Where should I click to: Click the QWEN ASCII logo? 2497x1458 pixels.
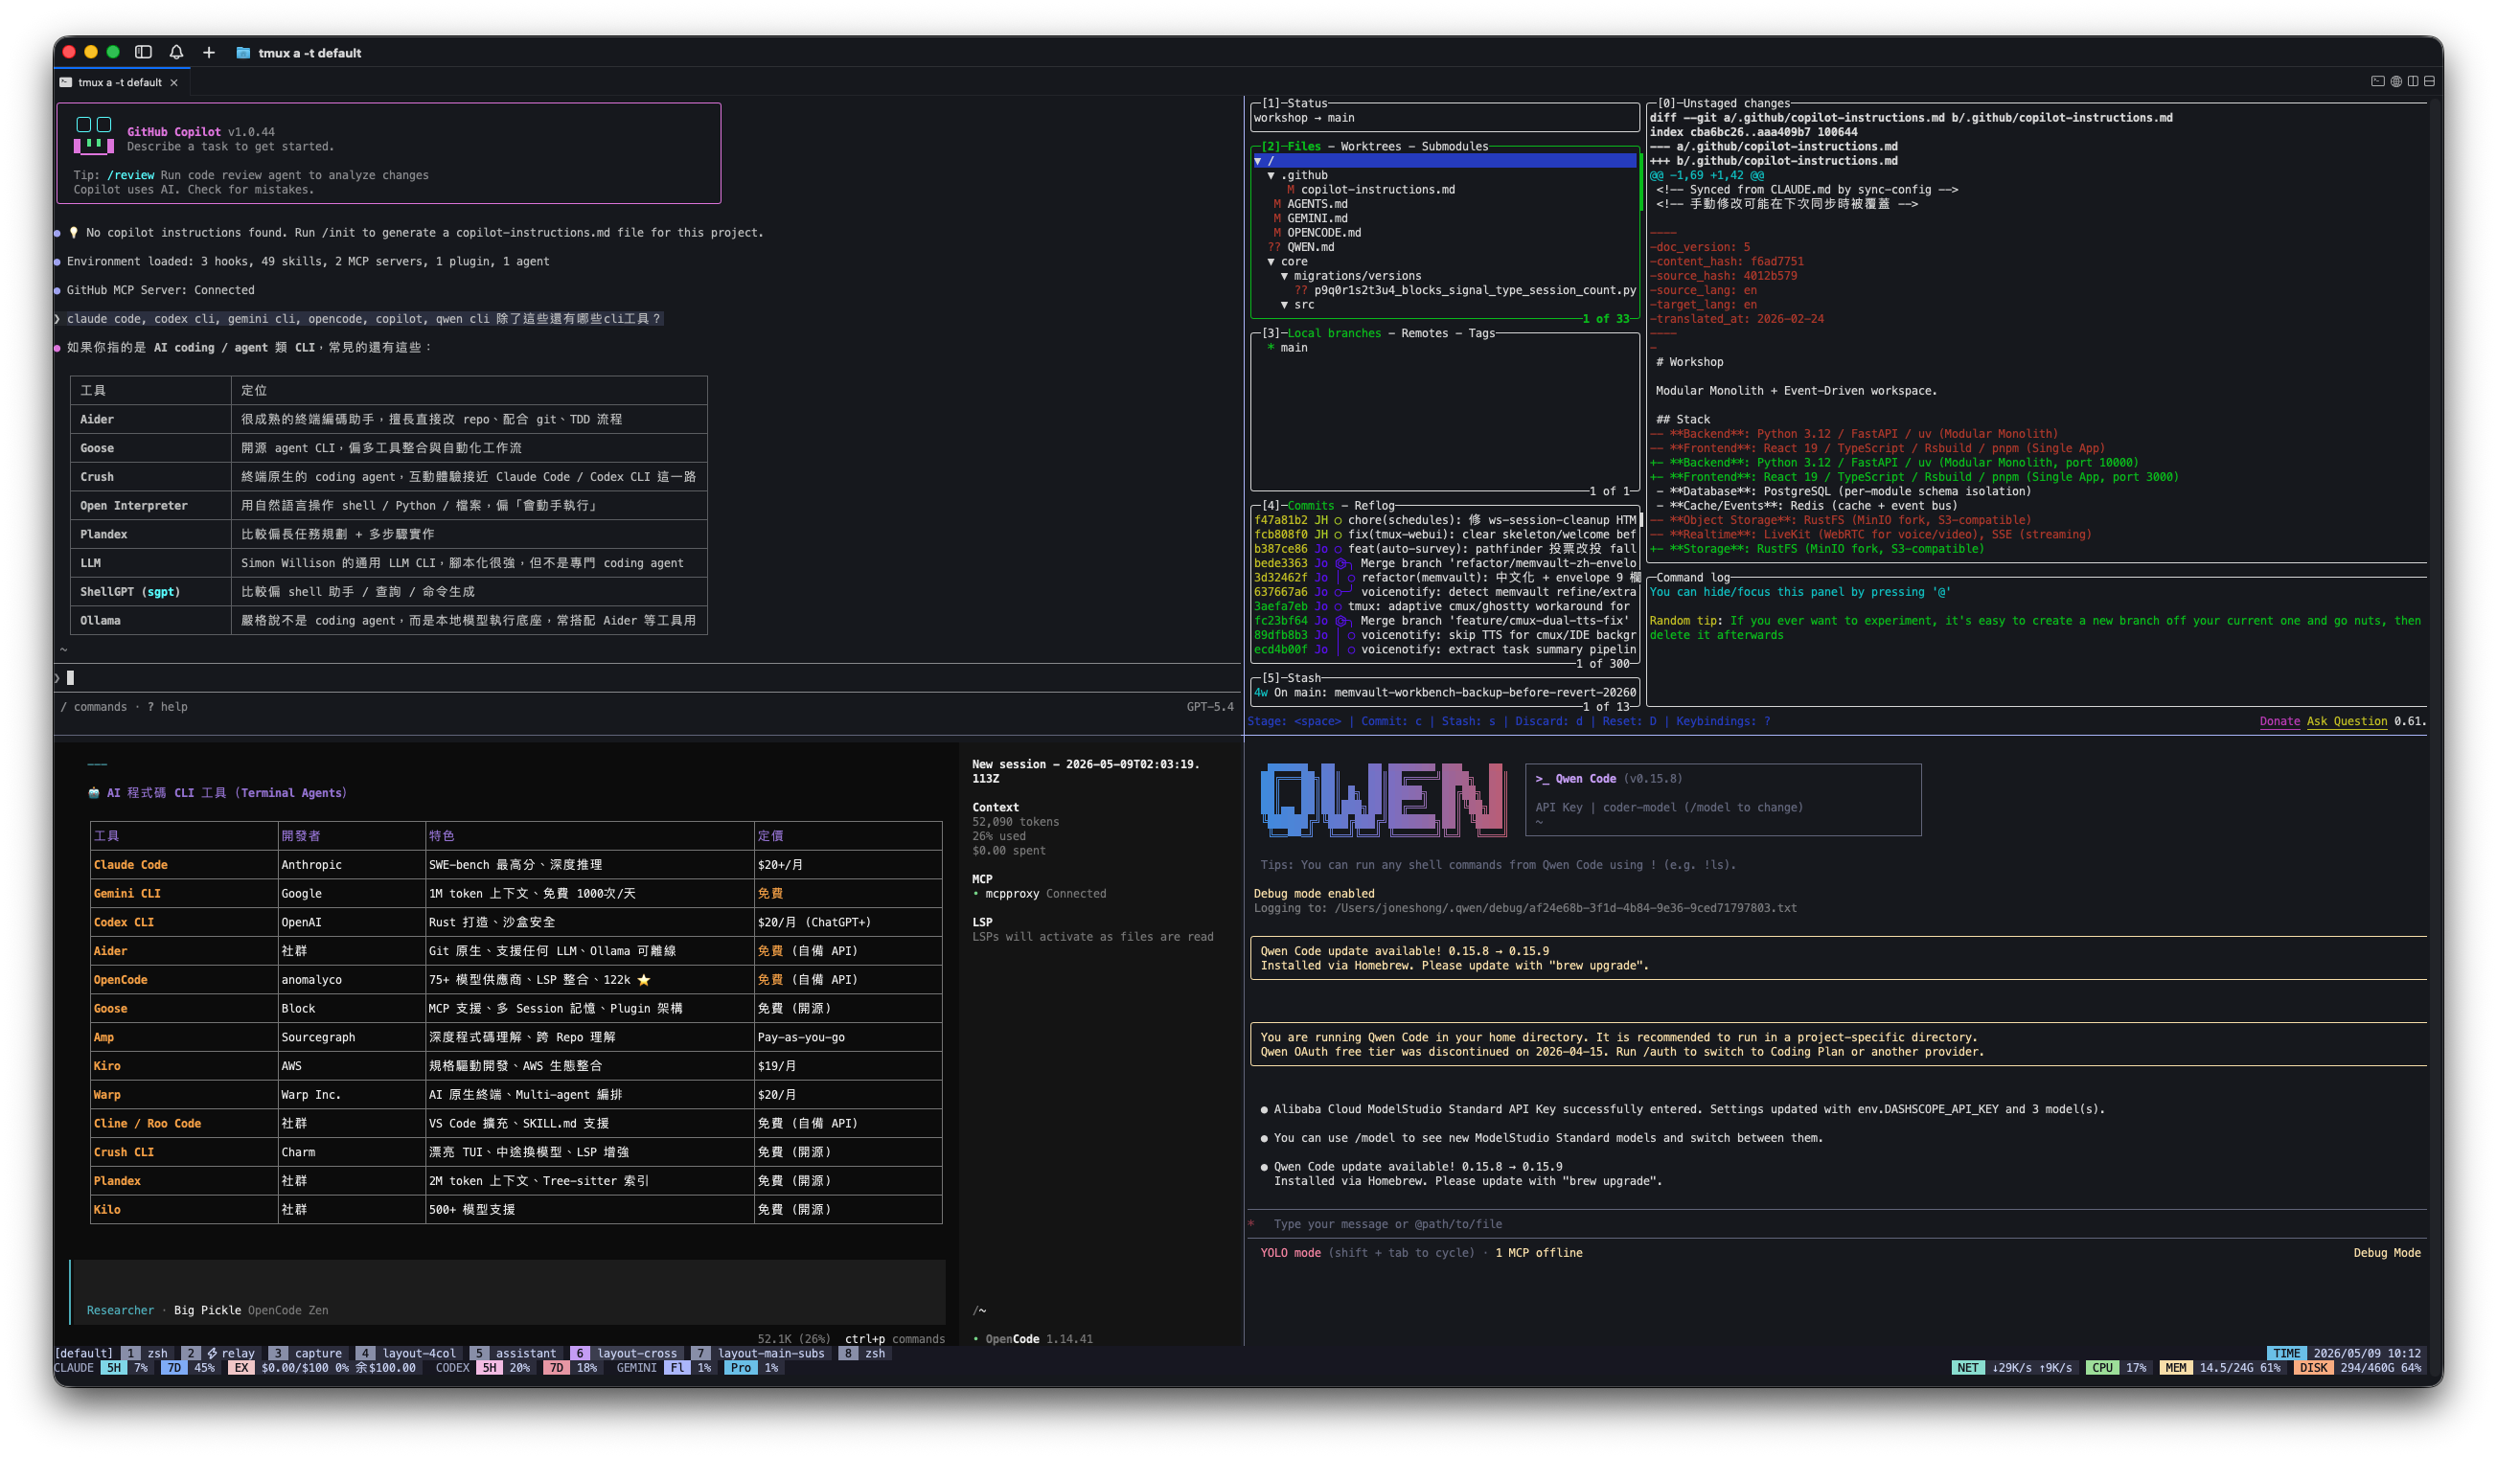point(1384,799)
